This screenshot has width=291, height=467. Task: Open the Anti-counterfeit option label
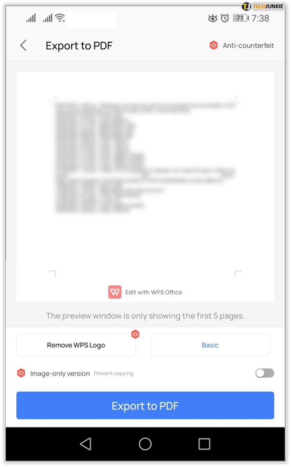[248, 45]
